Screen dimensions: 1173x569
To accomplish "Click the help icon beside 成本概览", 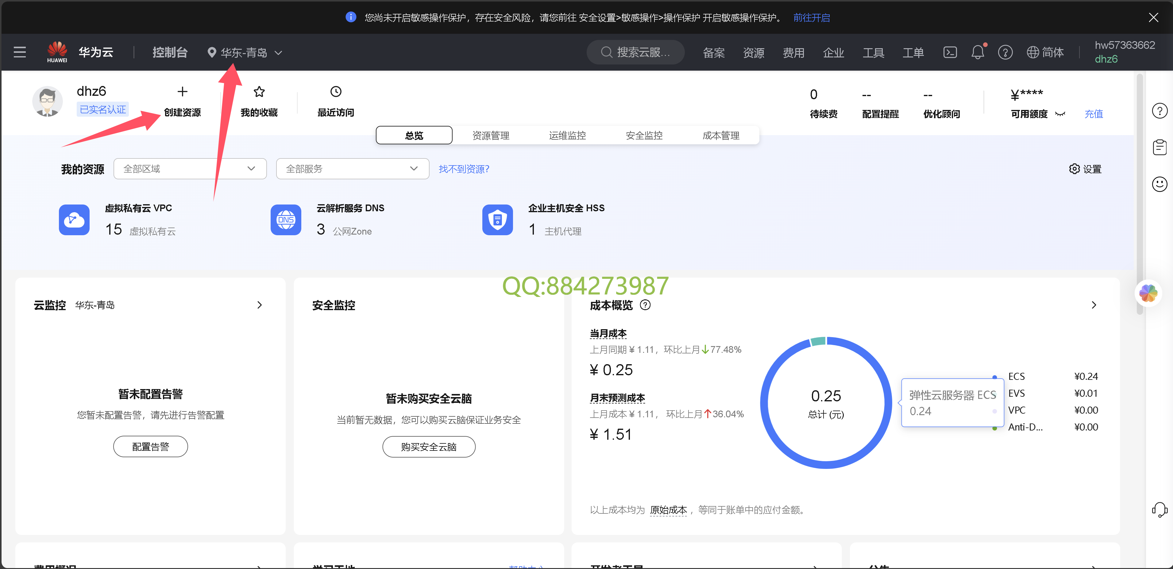I will [645, 305].
